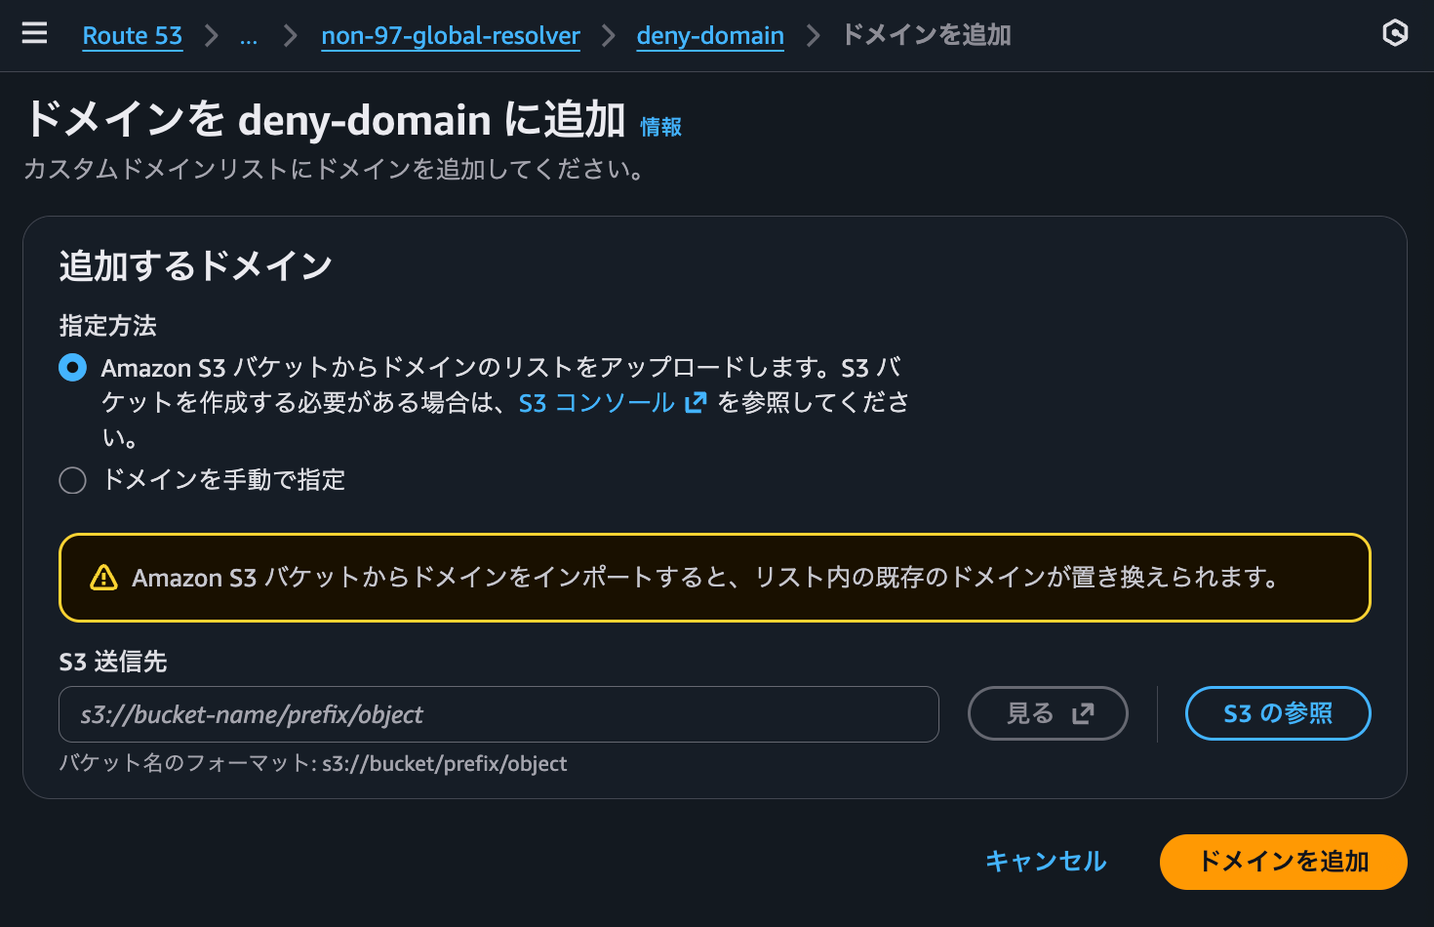Open the navigation sidebar hamburger menu
Viewport: 1434px width, 927px height.
coord(34,32)
